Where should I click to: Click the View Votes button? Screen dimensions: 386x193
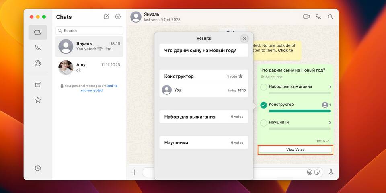(295, 150)
